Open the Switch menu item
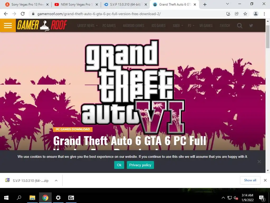270x203 pixels. click(225, 26)
